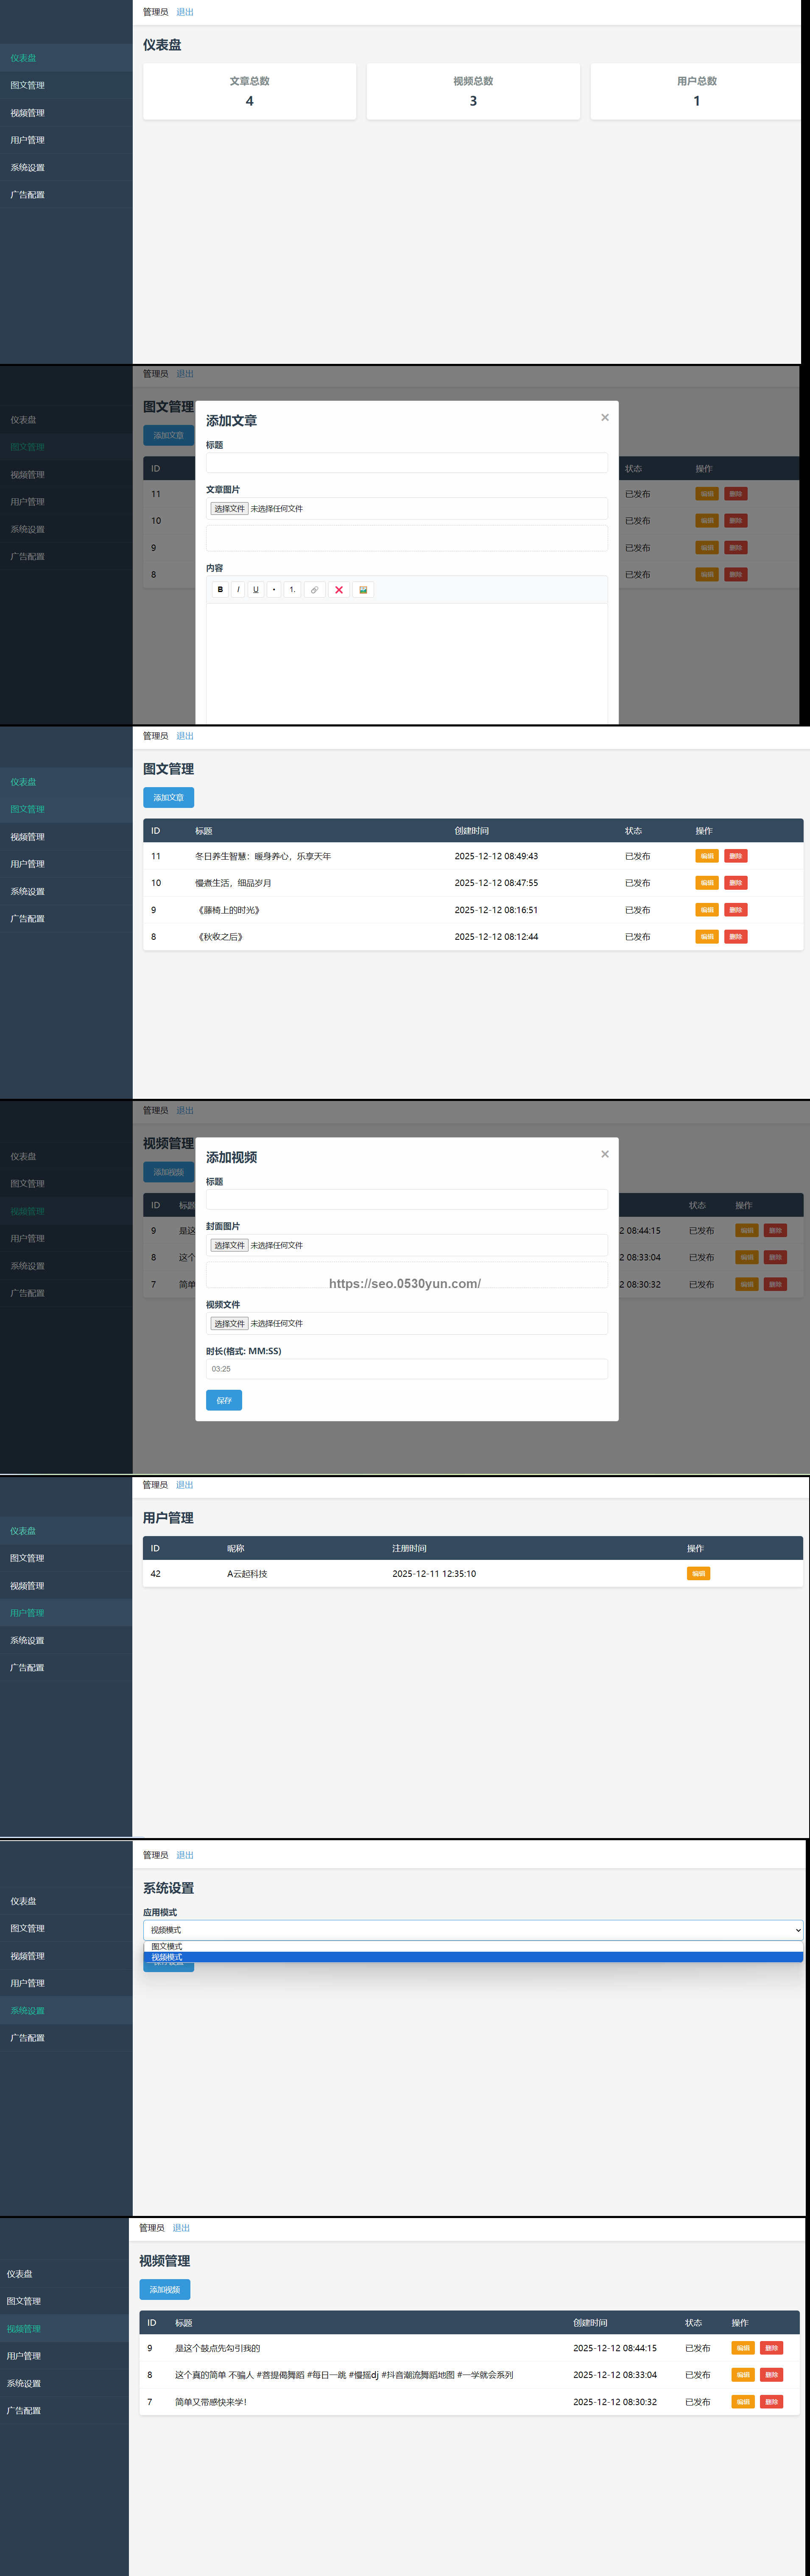Screen dimensions: 810x2576
Task: Delete the article 冬日养生智慧
Action: (736, 856)
